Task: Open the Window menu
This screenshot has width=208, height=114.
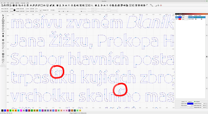Action: (17, 3)
